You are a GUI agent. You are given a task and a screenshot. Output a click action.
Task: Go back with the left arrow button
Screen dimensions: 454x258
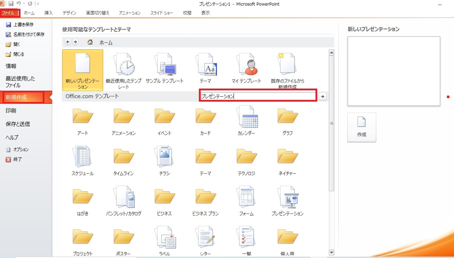tap(68, 42)
